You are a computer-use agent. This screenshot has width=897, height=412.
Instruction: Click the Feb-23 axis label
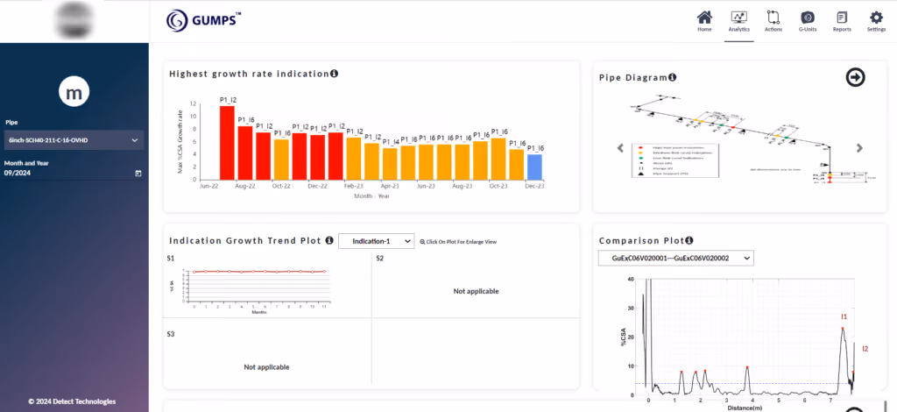tap(353, 186)
